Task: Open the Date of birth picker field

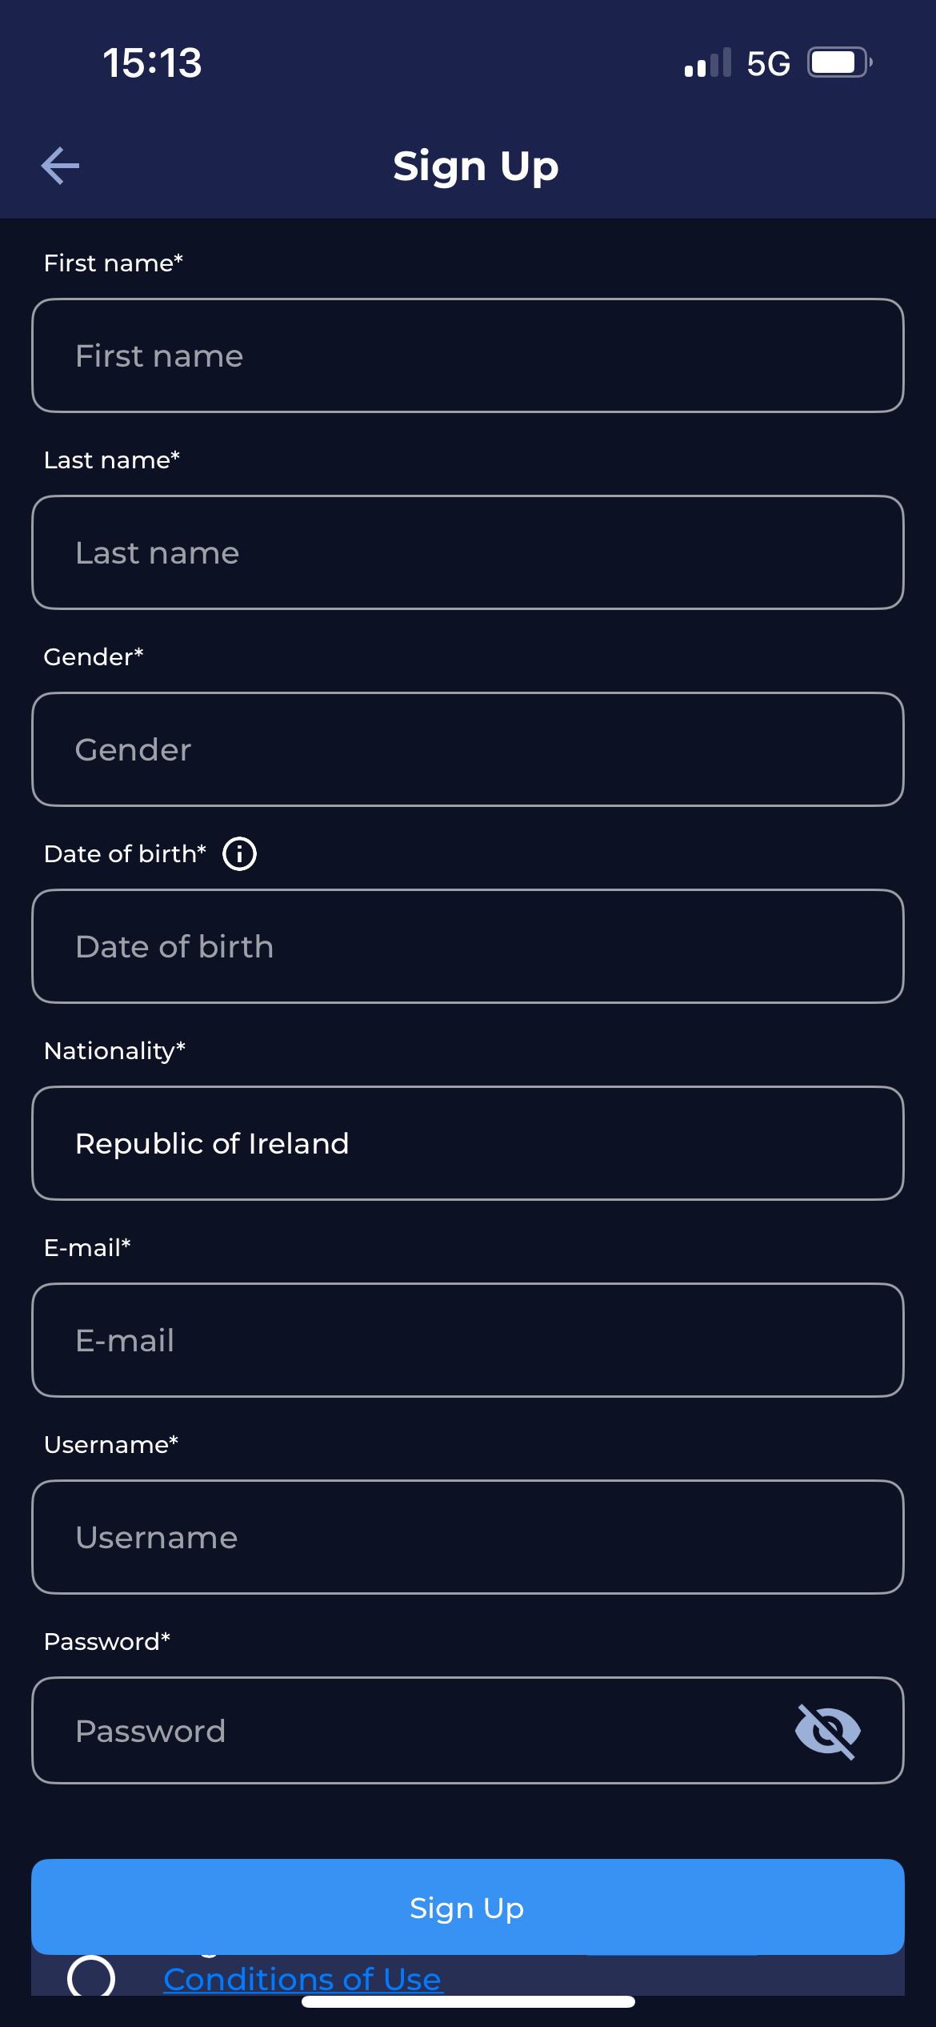Action: click(467, 946)
